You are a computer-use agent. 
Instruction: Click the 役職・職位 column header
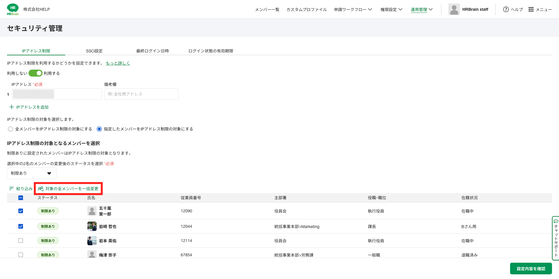(377, 197)
